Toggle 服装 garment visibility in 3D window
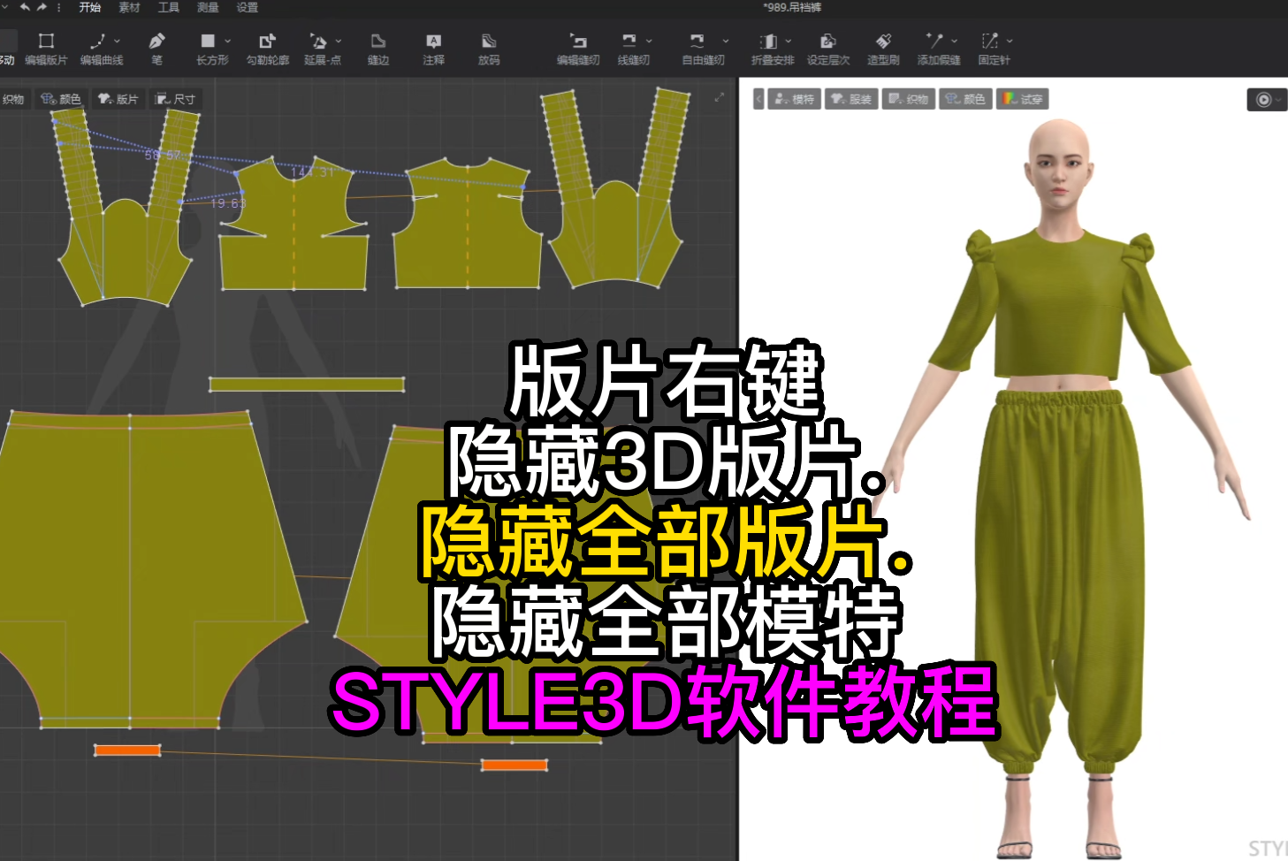 [851, 99]
